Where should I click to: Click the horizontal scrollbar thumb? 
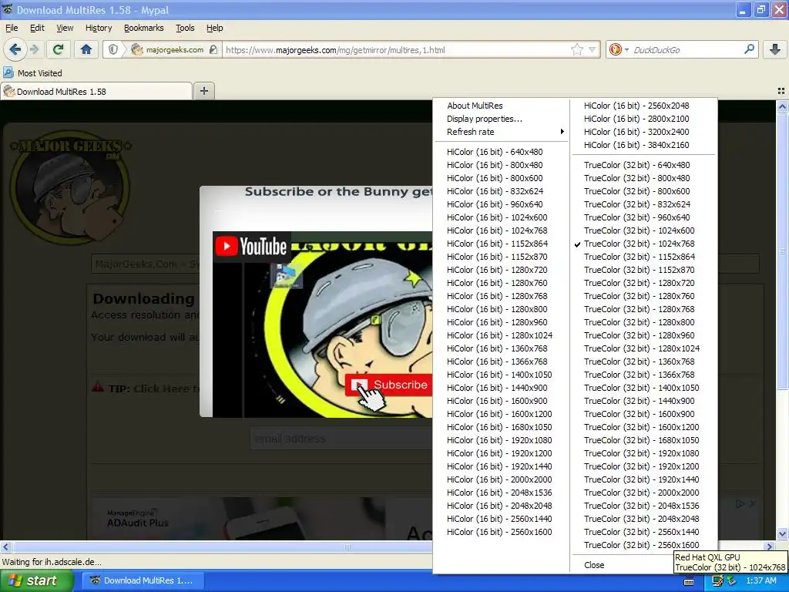[x=347, y=547]
